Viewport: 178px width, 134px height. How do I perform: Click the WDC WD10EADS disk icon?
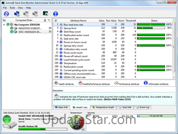[15, 32]
